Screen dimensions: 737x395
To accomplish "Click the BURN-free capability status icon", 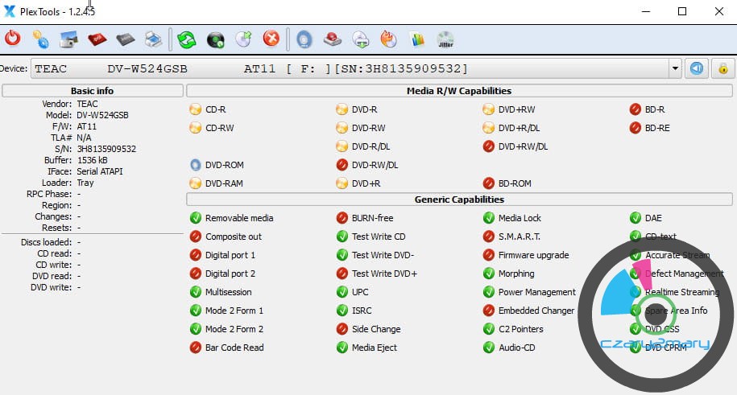I will tap(342, 218).
